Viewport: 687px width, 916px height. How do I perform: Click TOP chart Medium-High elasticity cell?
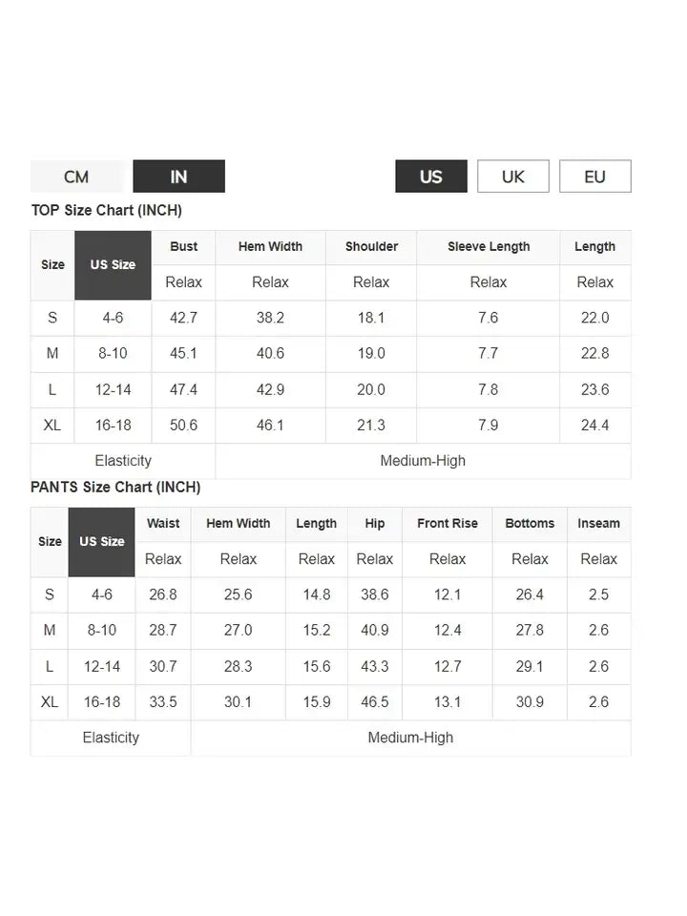(423, 462)
